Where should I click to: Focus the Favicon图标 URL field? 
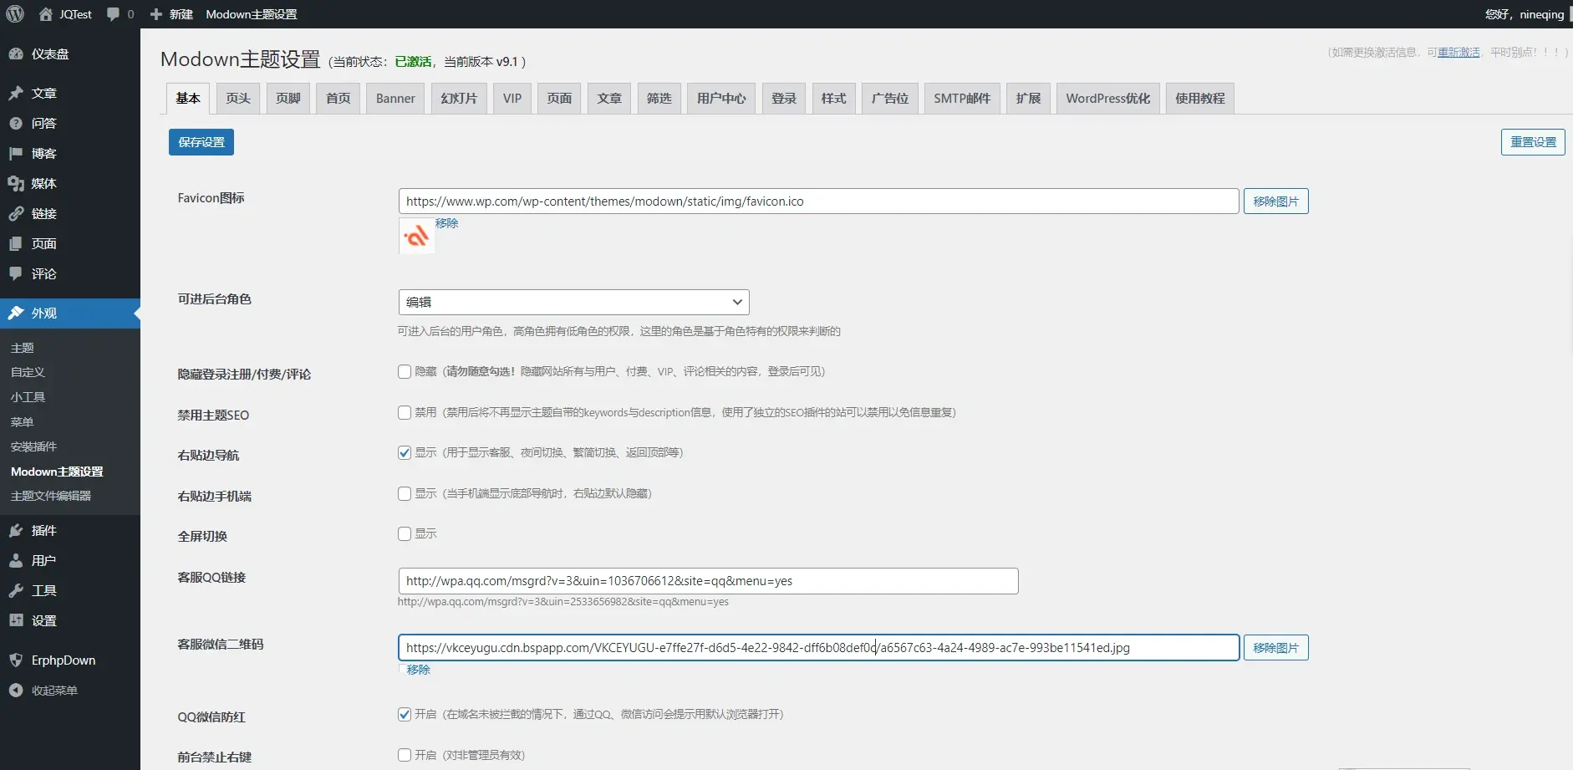818,201
